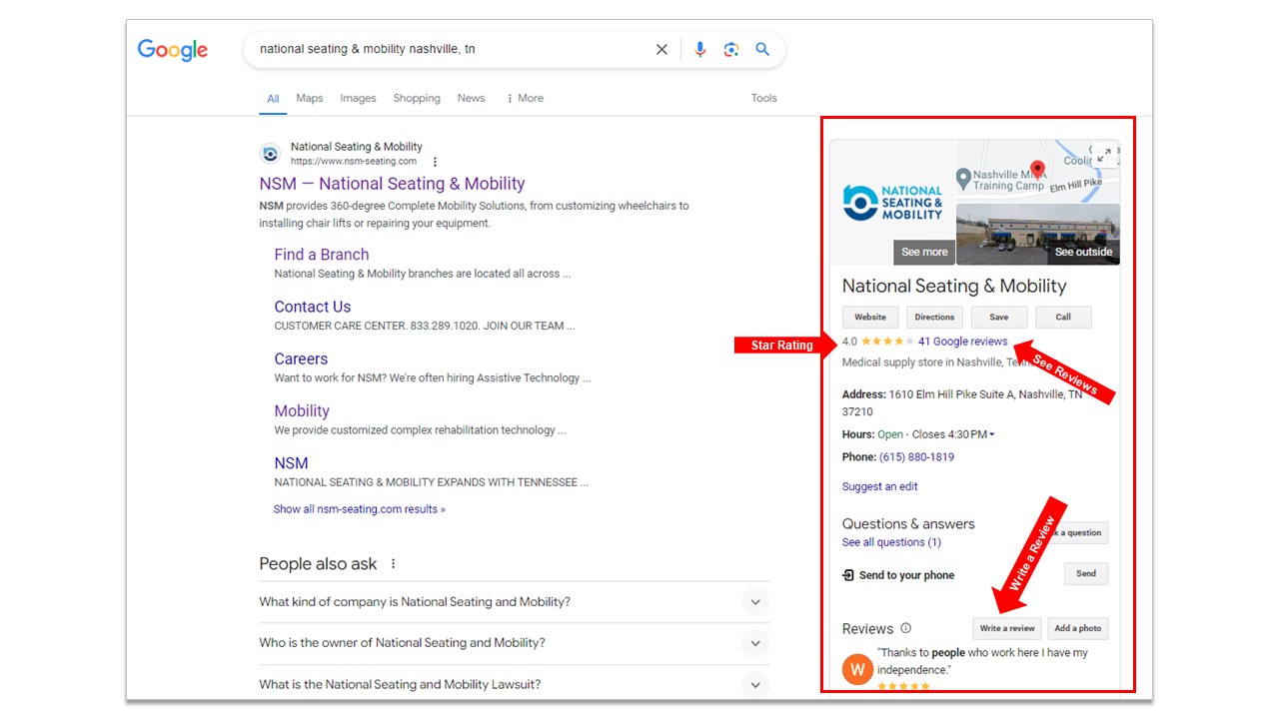Expand the map in the business panel

pos(1103,156)
